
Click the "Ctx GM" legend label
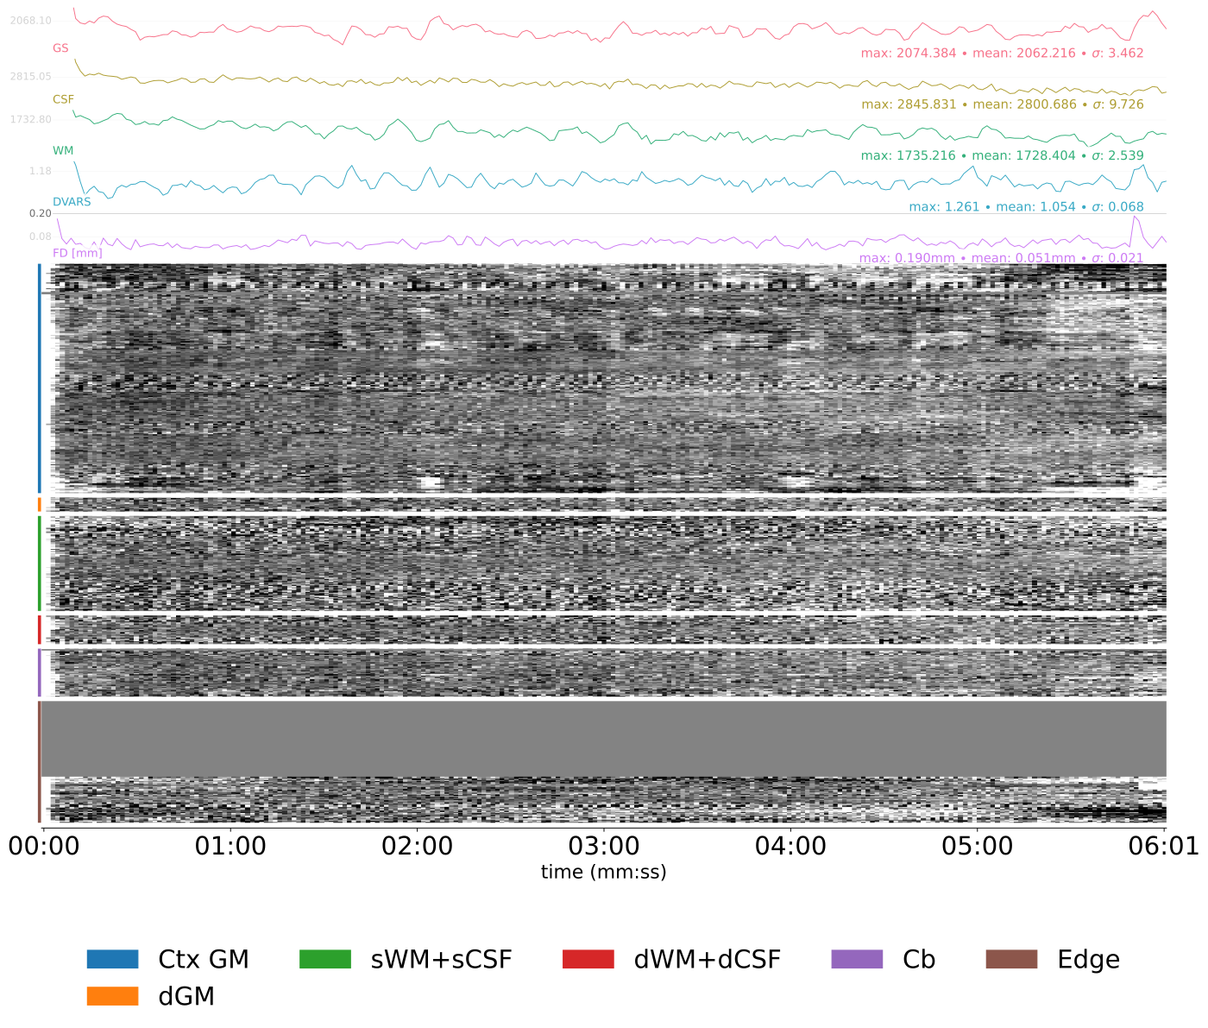click(204, 960)
